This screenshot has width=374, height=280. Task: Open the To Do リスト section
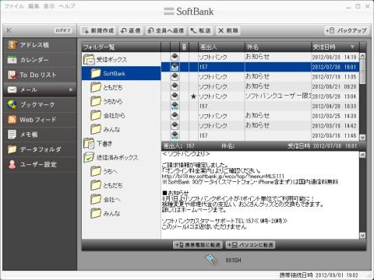coord(40,75)
